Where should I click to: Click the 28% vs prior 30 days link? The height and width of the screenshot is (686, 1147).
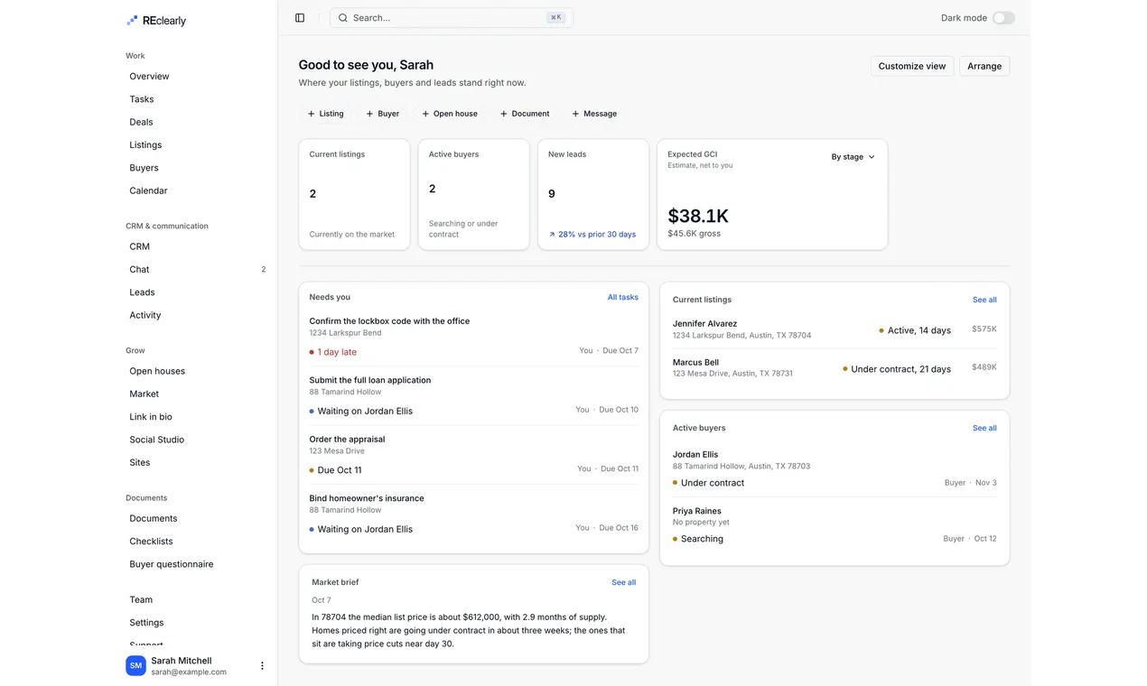tap(592, 235)
